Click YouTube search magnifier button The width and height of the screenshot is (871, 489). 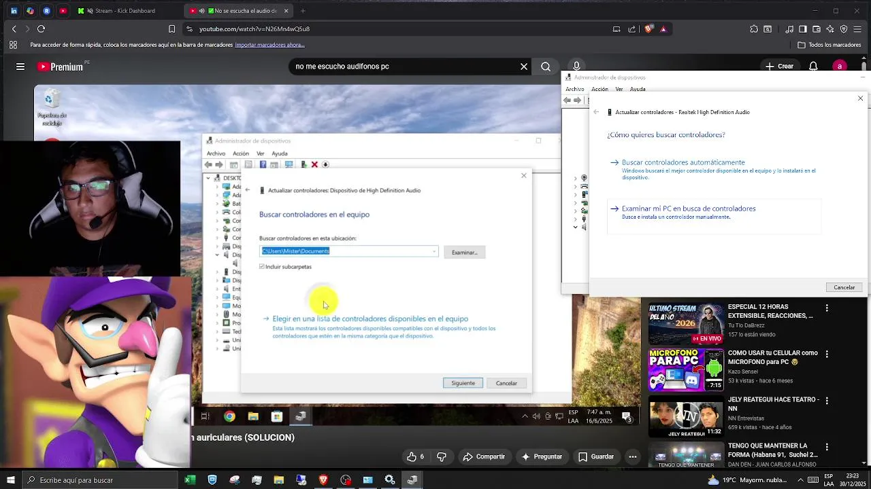pos(546,67)
